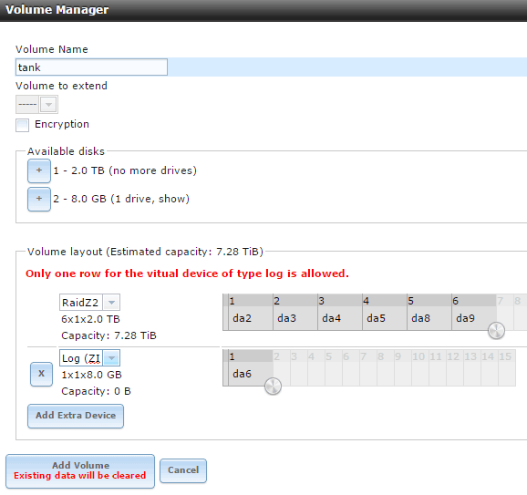Cancel the Volume Manager dialog

click(x=183, y=470)
